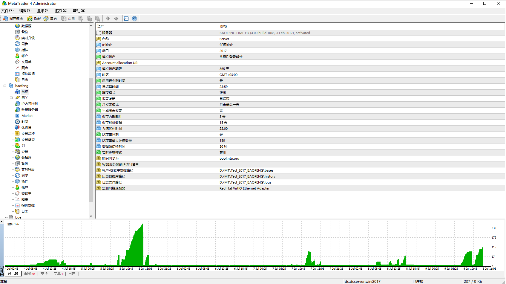Click the chart icon of baofeng 图表
The image size is (506, 284).
point(17,199)
